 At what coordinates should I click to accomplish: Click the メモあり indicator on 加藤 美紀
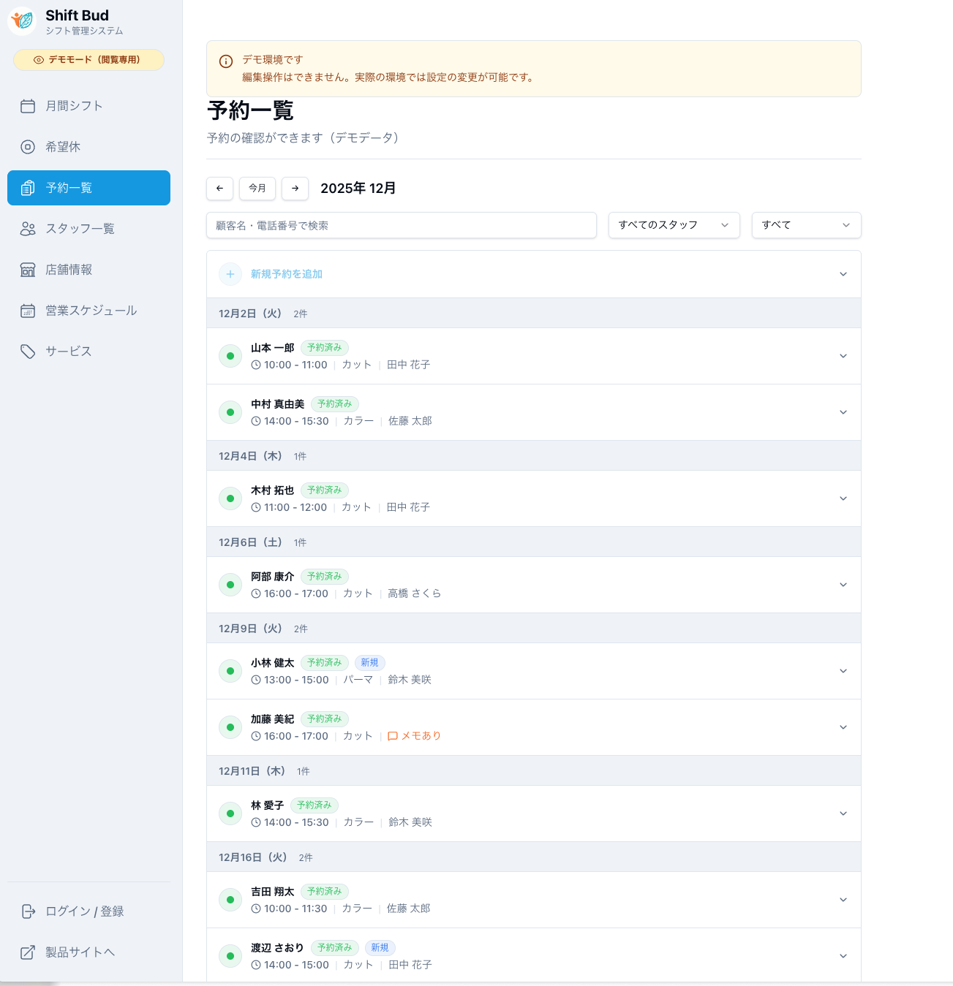(413, 736)
